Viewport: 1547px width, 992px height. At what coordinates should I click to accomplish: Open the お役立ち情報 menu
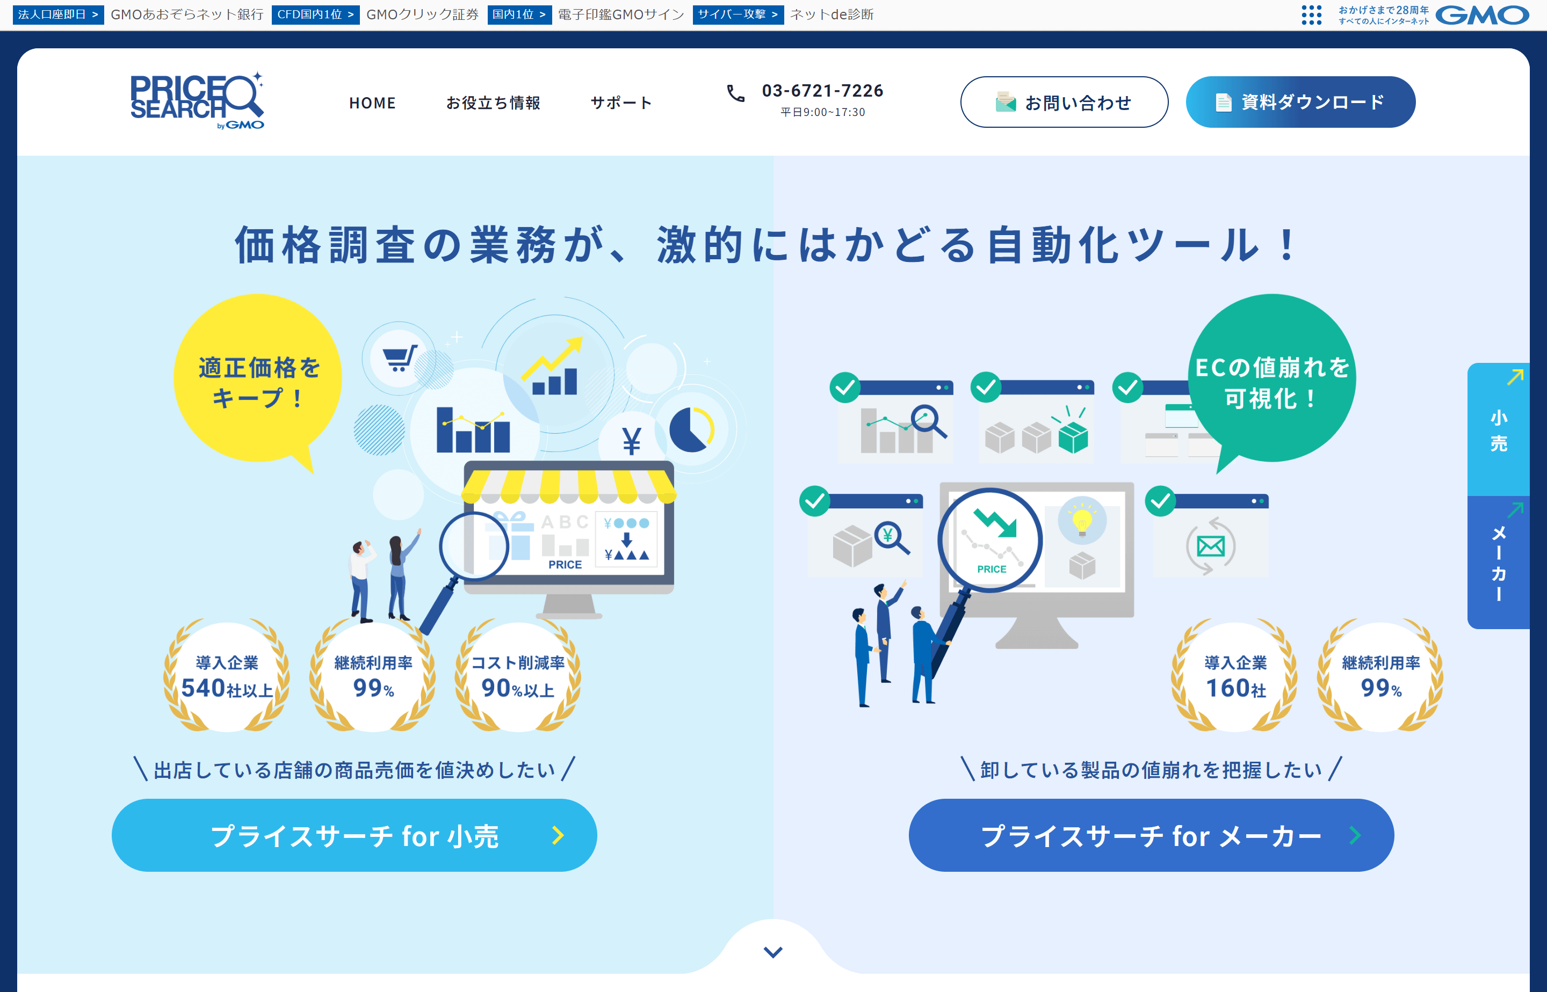tap(493, 103)
